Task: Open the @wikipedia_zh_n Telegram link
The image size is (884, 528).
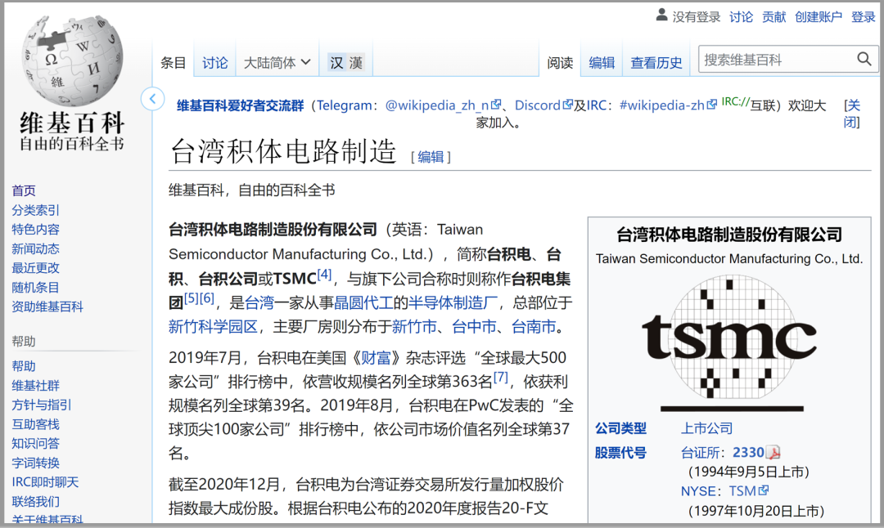Action: click(x=437, y=105)
